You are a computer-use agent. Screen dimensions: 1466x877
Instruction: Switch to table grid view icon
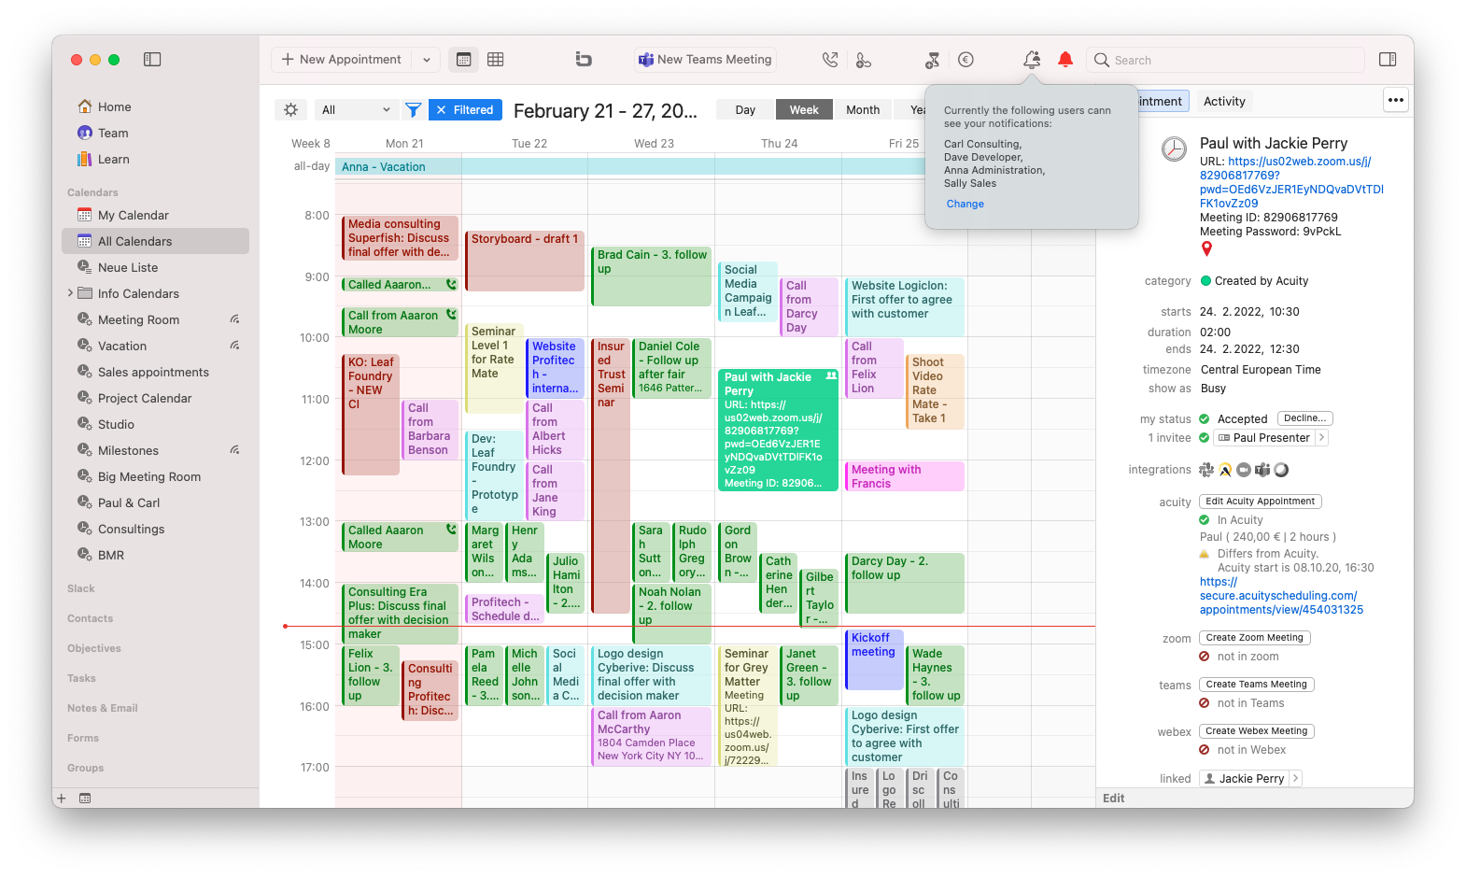pyautogui.click(x=496, y=60)
